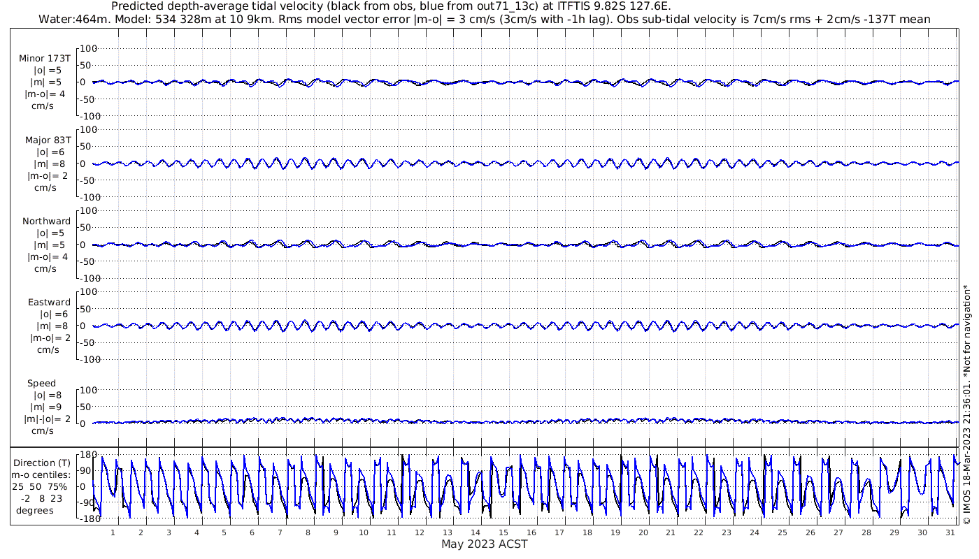Click '|m-o|= 4' under Minor 173T
The width and height of the screenshot is (979, 559).
[x=46, y=94]
